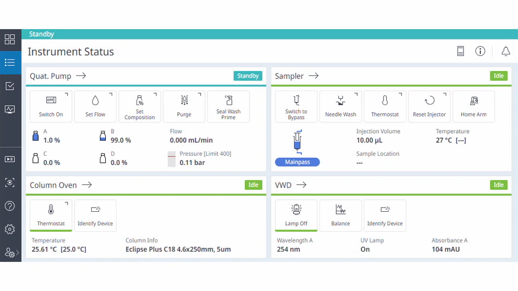518x291 pixels.
Task: Click solvent bottle C icon
Action: point(36,158)
